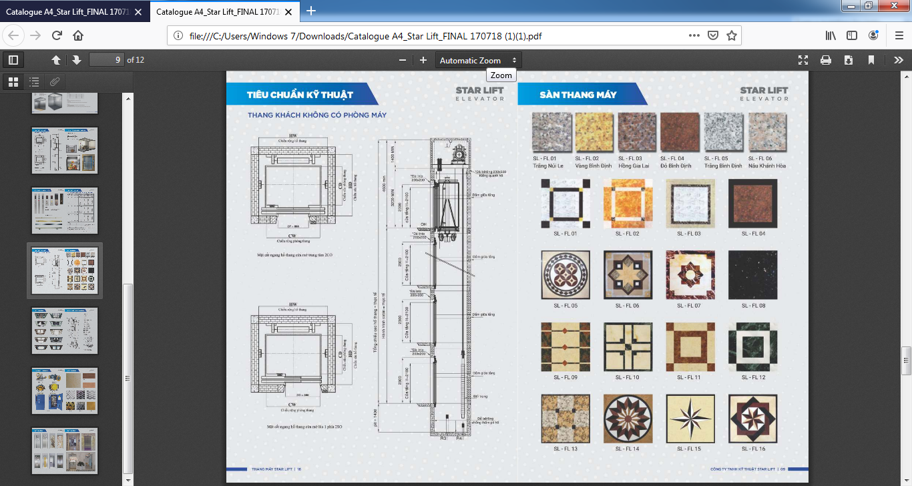
Task: Click the page number input field
Action: point(107,60)
